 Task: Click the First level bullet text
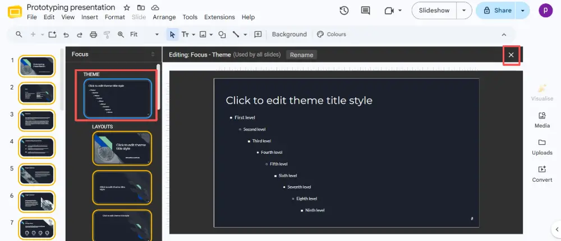tap(245, 117)
